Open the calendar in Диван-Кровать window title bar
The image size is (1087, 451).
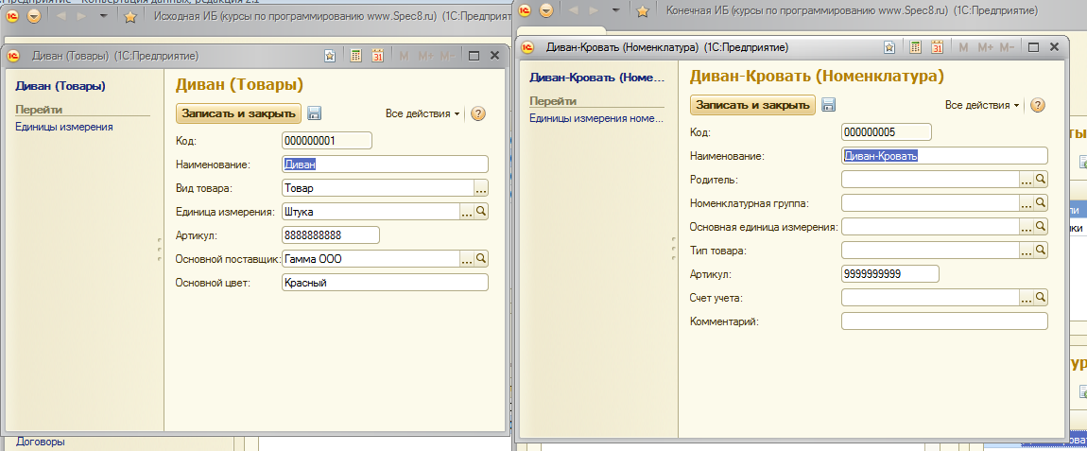tap(938, 47)
